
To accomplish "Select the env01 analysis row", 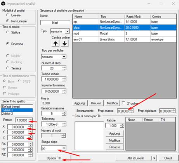I will (x=125, y=39).
